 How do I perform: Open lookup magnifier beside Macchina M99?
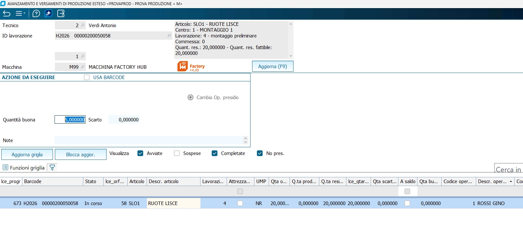(x=83, y=67)
